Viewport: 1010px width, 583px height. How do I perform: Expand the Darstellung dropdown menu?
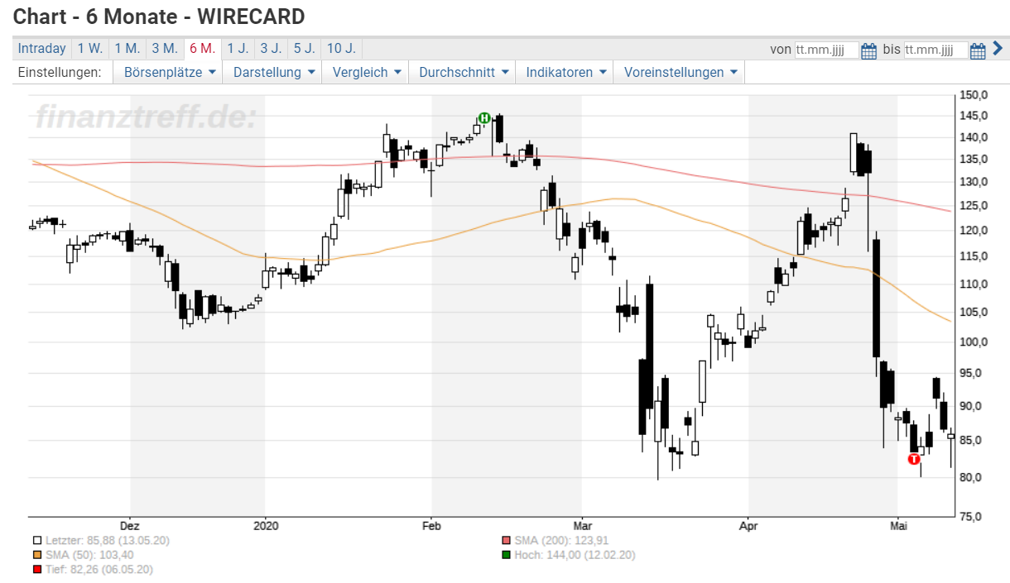pyautogui.click(x=274, y=73)
